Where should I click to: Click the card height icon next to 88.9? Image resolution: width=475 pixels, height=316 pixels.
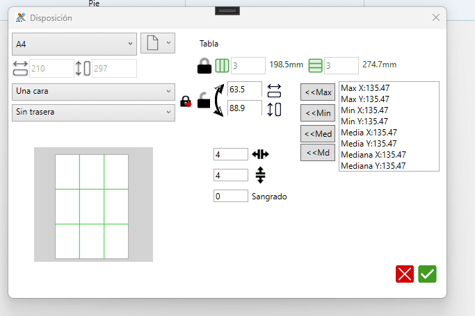point(274,110)
